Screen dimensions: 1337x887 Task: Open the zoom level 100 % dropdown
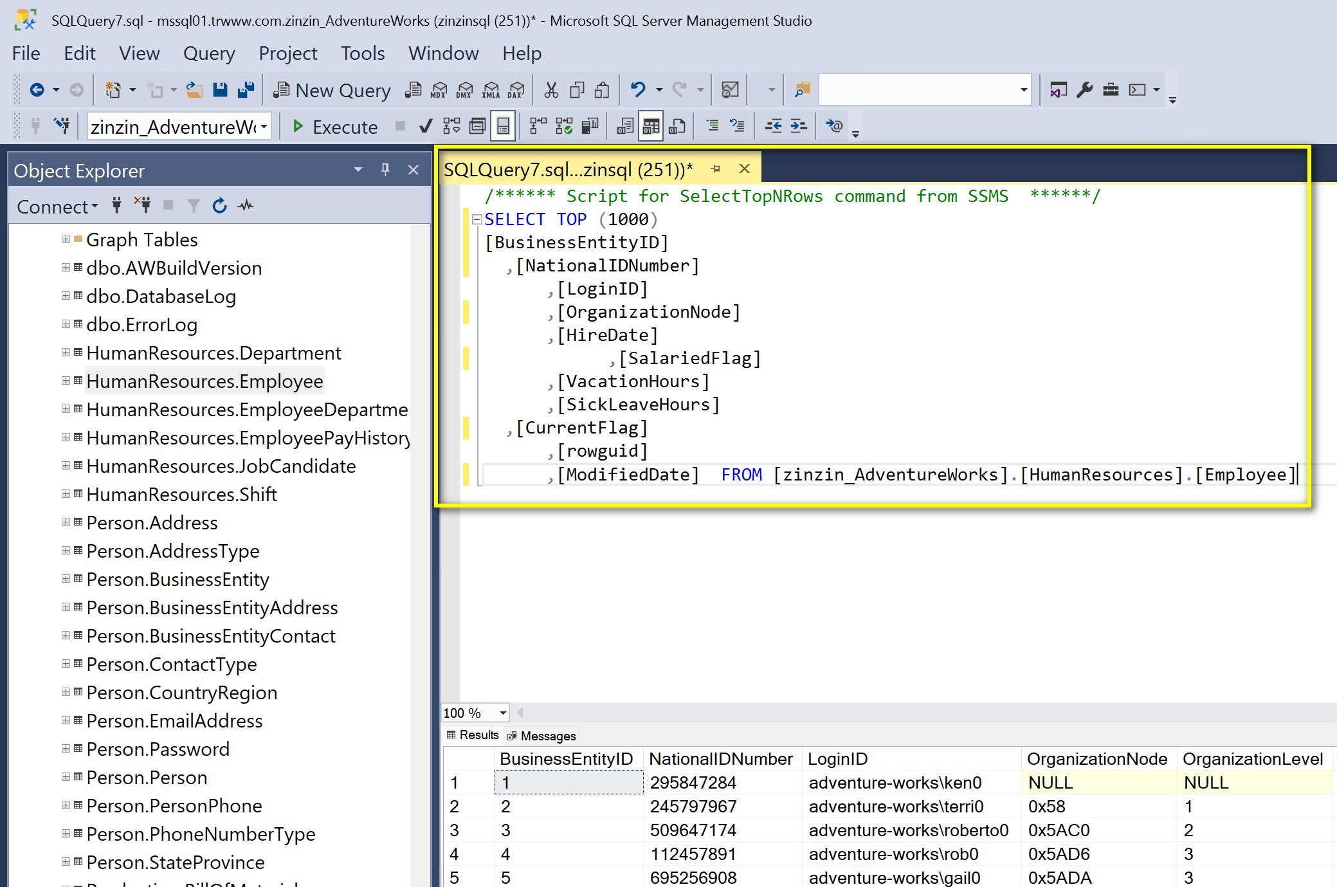click(503, 713)
